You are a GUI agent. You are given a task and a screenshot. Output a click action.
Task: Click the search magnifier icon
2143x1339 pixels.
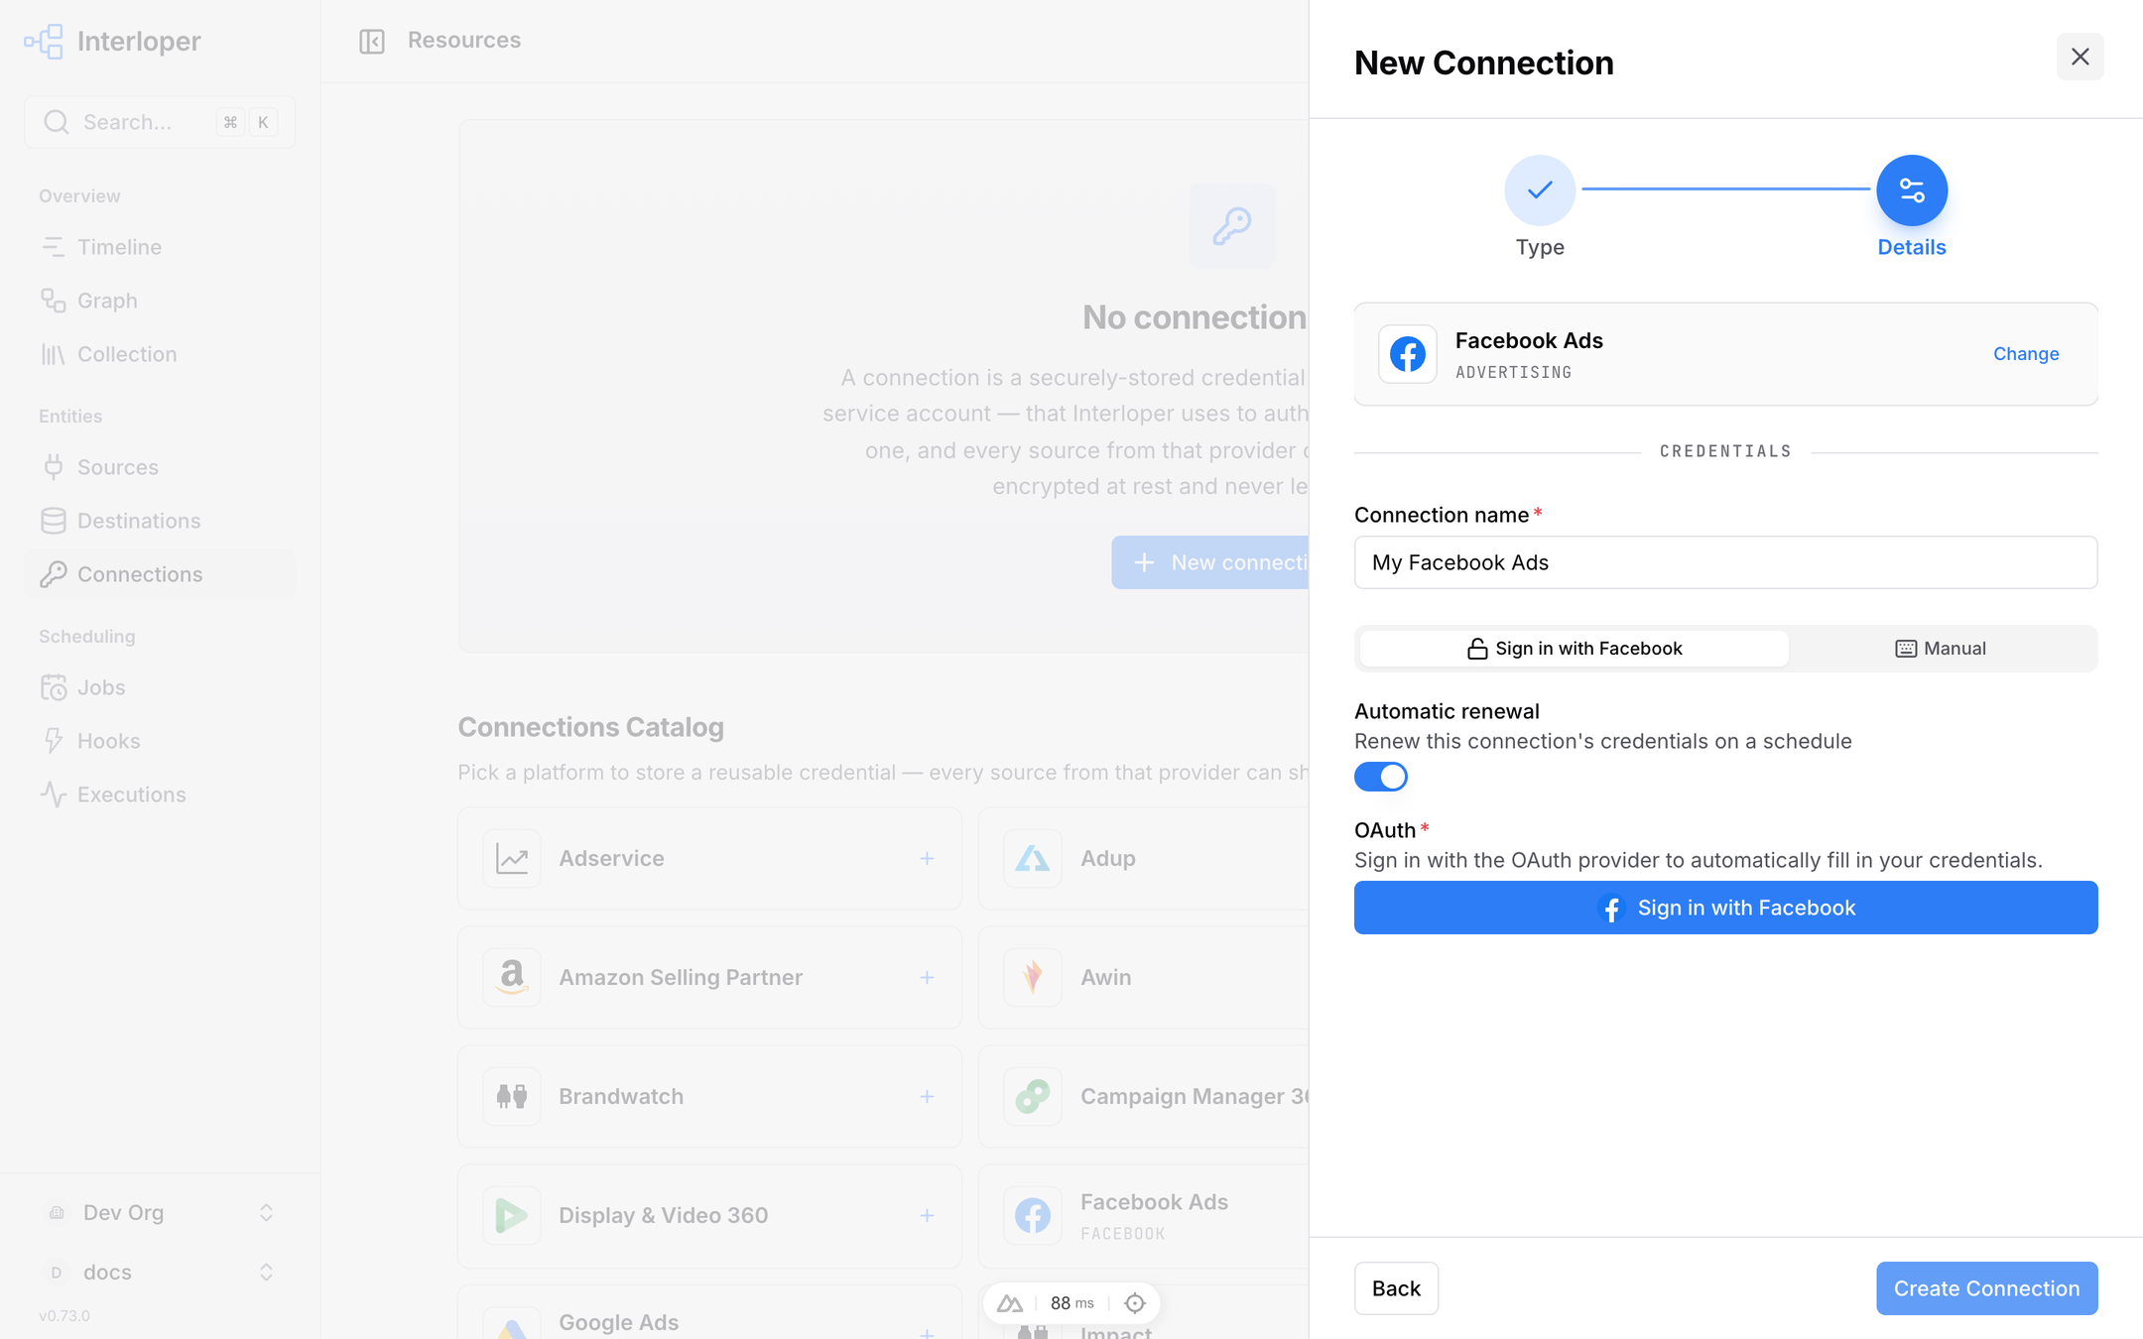57,122
